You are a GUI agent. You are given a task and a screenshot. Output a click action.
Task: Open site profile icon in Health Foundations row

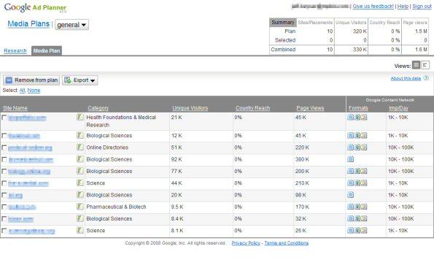pos(80,118)
